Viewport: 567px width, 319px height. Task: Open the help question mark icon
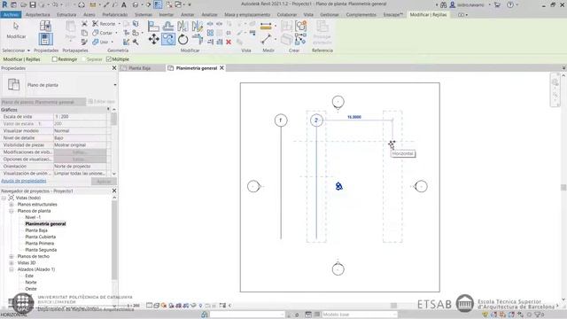[510, 4]
